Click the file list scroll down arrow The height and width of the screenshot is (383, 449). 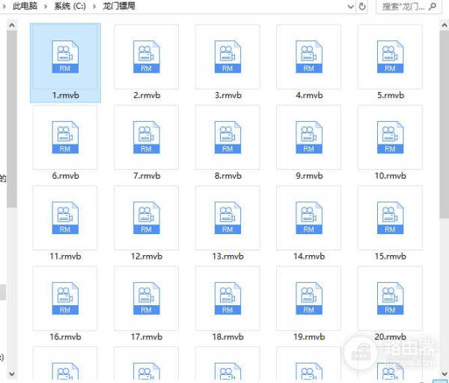(x=444, y=373)
